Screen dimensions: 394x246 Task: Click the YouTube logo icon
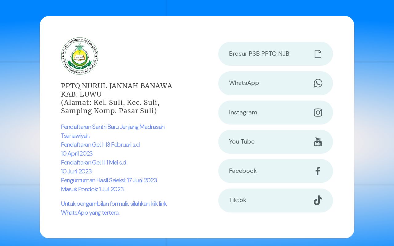(x=318, y=142)
